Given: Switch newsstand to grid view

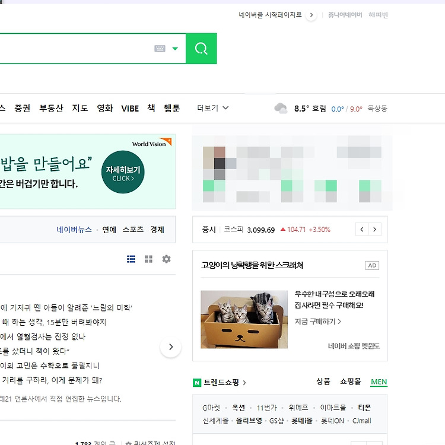Looking at the screenshot, I should pos(148,259).
